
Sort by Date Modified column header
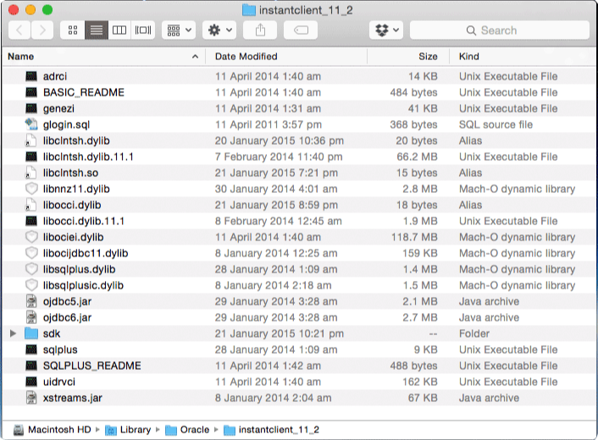(x=286, y=57)
